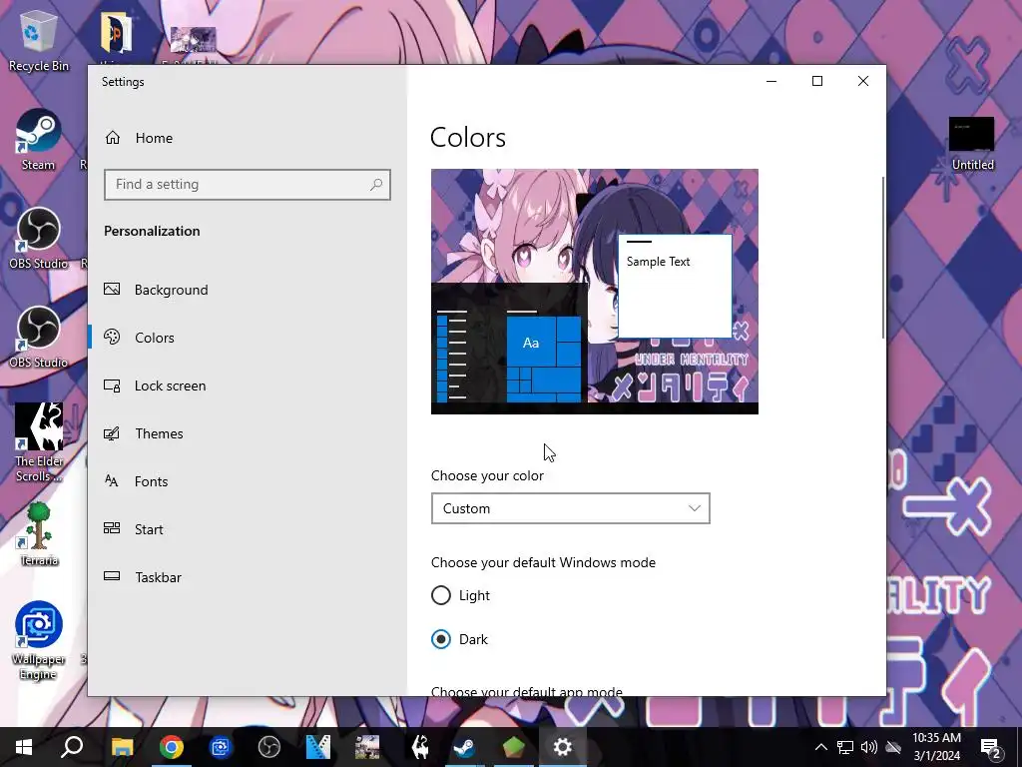Open the film-strip video editor taskbar icon

pos(318,747)
